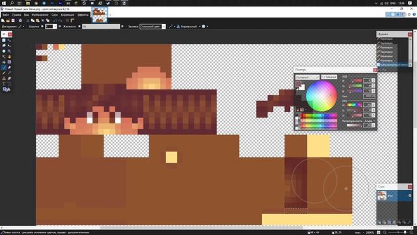417x235 pixels.
Task: Select the Recolor tool
Action: 9,78
